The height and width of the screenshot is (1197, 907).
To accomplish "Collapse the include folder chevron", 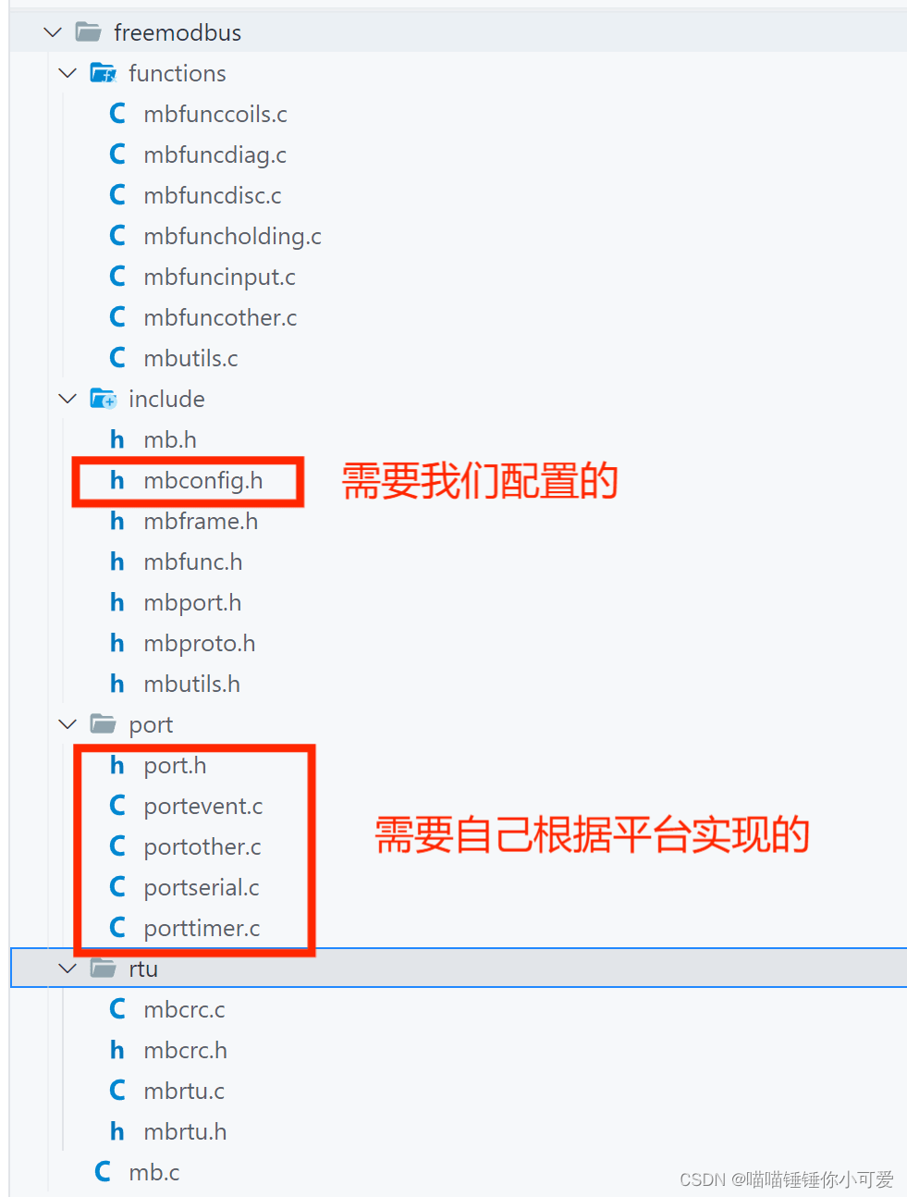I will pos(67,399).
